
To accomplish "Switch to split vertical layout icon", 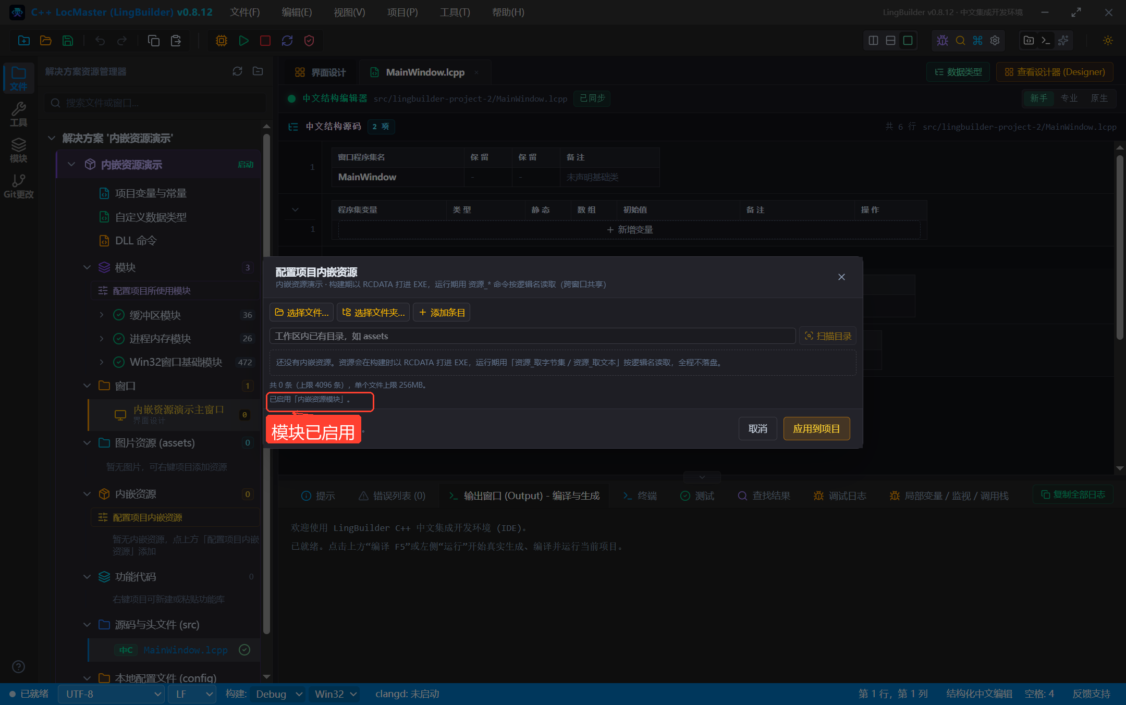I will point(874,41).
